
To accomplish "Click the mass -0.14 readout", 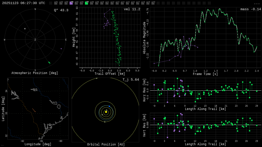I will [250, 9].
